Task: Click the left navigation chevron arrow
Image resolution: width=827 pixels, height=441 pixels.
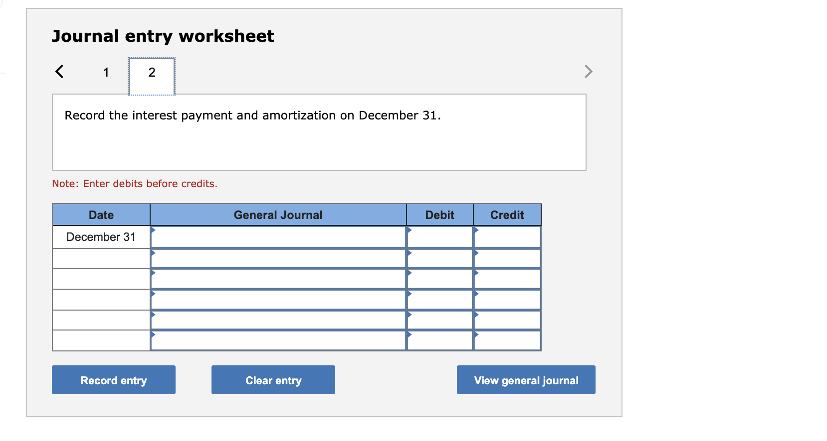Action: (59, 72)
